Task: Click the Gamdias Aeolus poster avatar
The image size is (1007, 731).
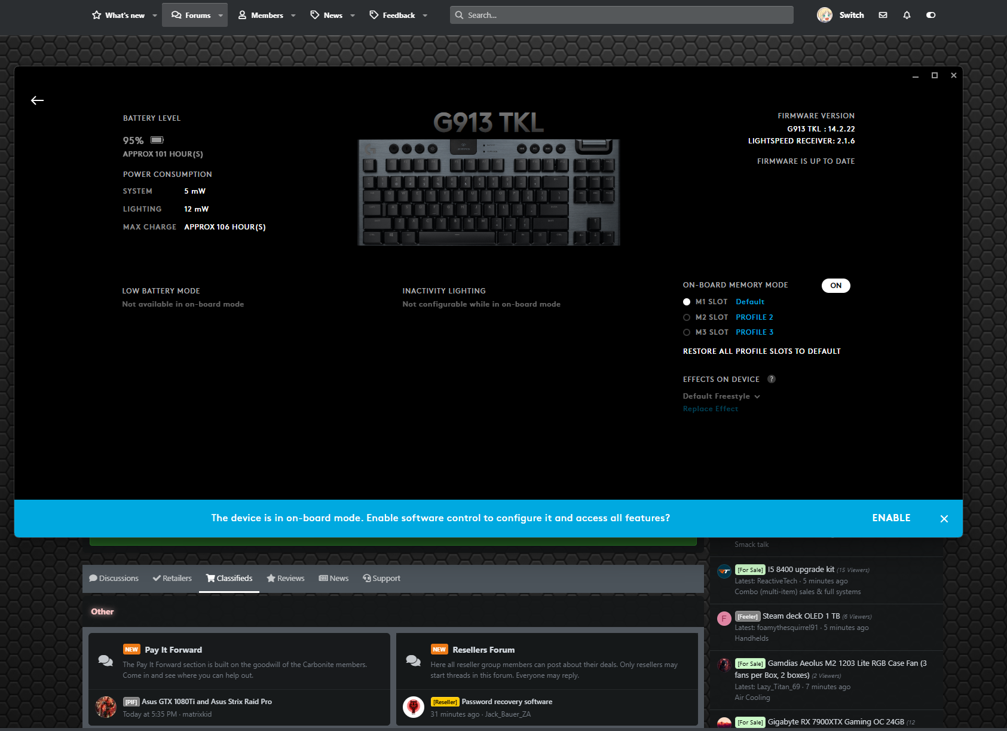Action: pos(724,665)
